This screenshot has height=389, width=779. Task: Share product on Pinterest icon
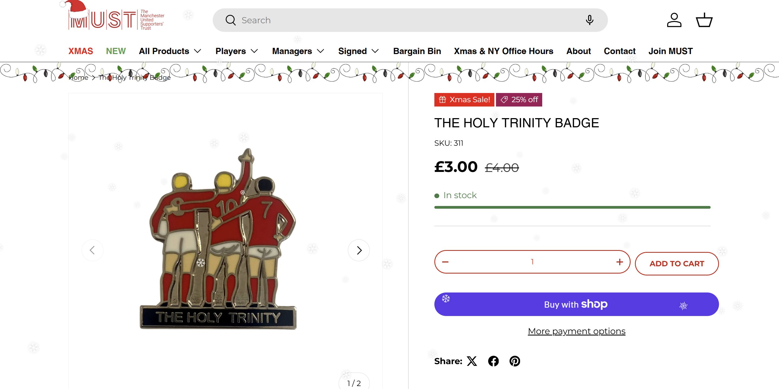515,361
